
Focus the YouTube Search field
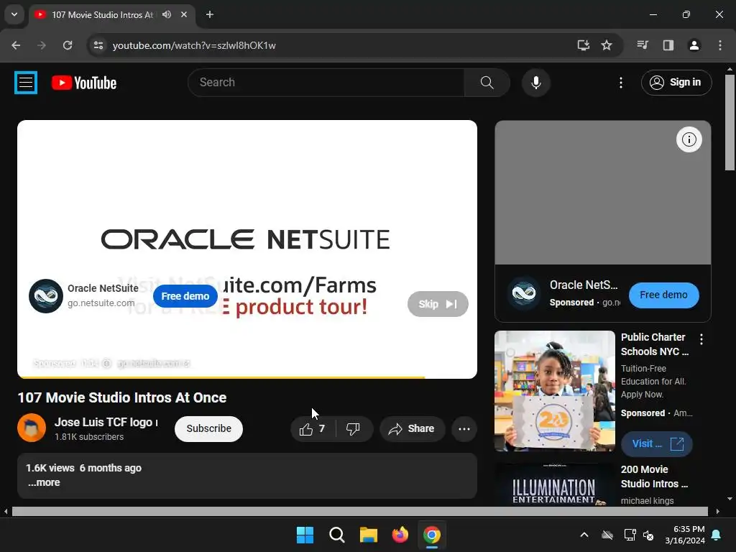click(x=326, y=83)
